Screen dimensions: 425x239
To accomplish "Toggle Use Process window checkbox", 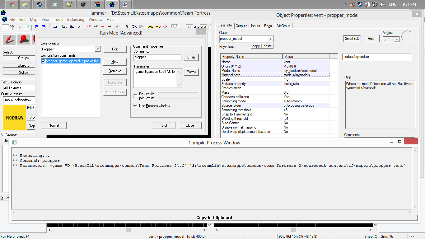I will (135, 106).
